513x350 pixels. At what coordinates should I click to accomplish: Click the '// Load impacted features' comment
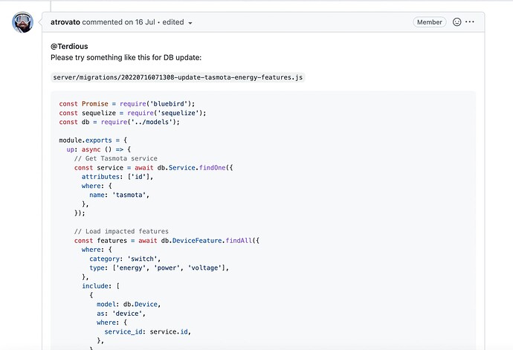121,231
